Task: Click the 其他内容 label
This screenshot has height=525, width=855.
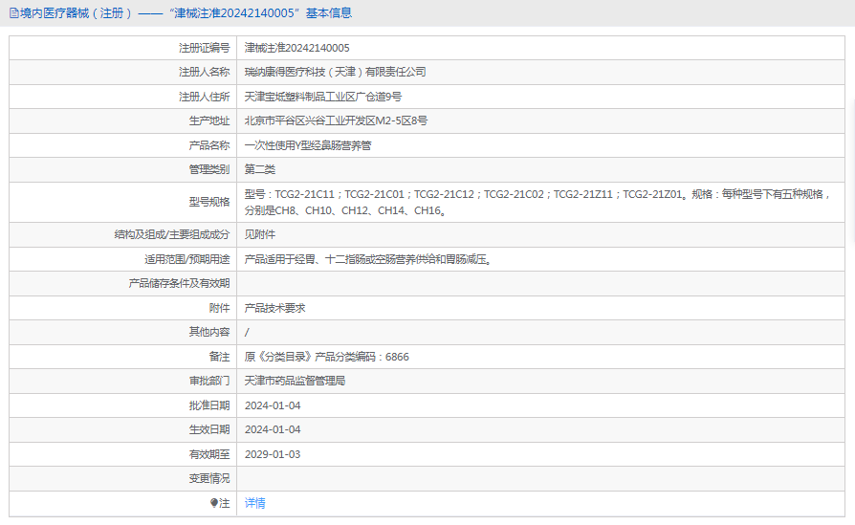Action: (x=209, y=332)
